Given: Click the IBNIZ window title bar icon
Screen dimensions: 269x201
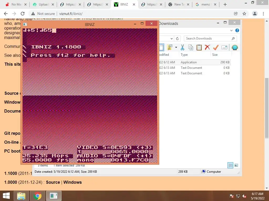Looking at the screenshot, I should (x=25, y=24).
